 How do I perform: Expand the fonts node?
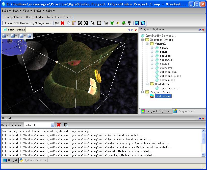152,52
